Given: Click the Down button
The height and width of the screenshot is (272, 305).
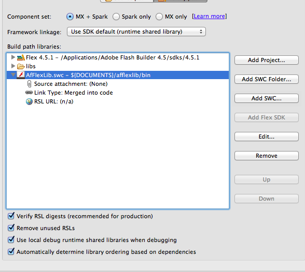Looking at the screenshot, I should pos(267,199).
